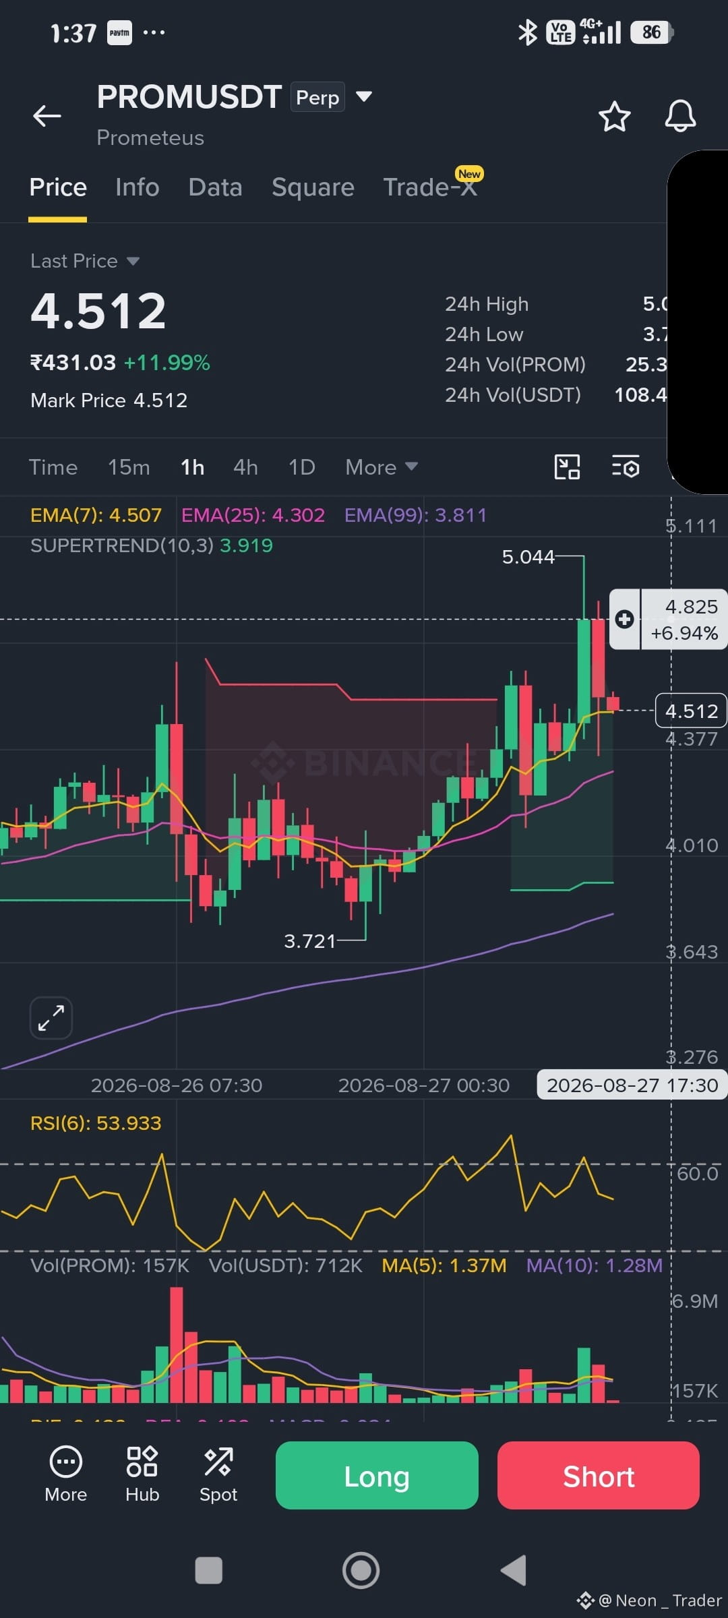The height and width of the screenshot is (1618, 728).
Task: Tap the Vol(USDT): 712K label
Action: point(286,1265)
